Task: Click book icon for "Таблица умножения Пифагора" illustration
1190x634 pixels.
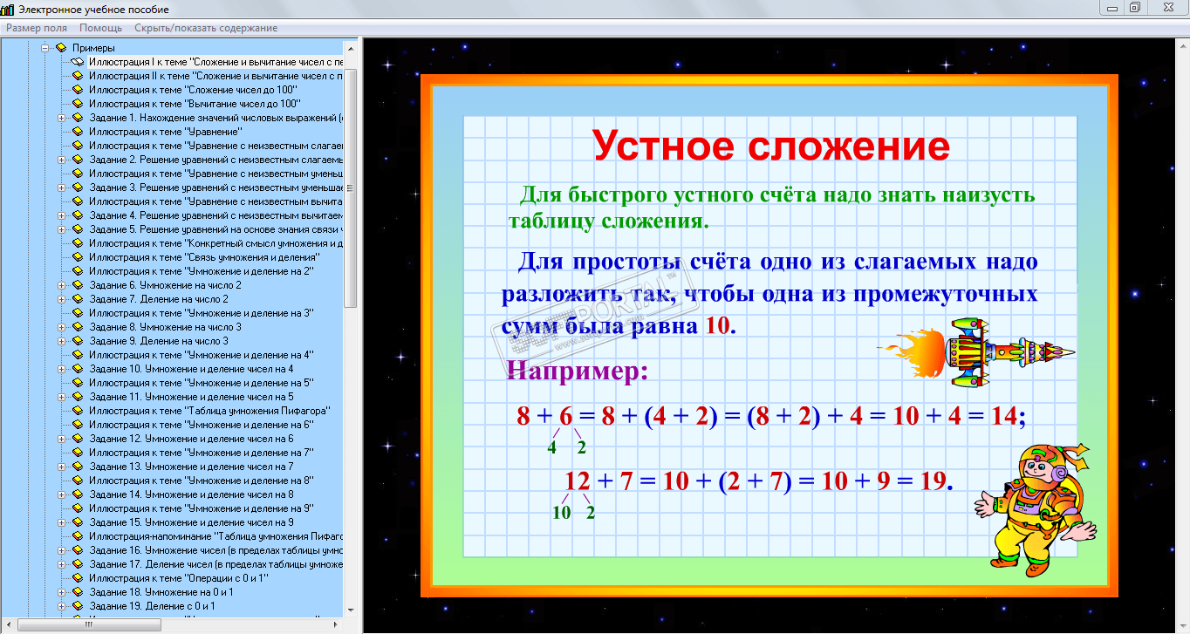Action: [77, 411]
